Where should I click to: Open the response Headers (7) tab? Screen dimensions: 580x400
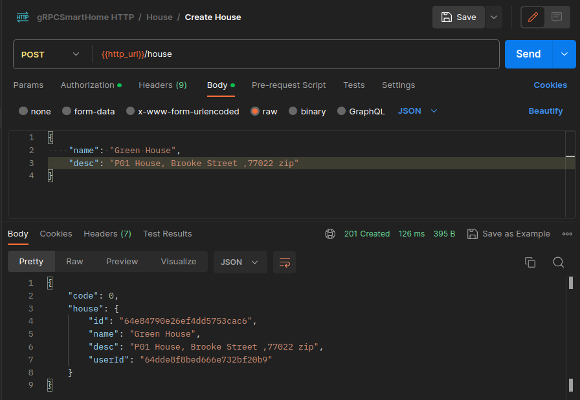tap(107, 234)
